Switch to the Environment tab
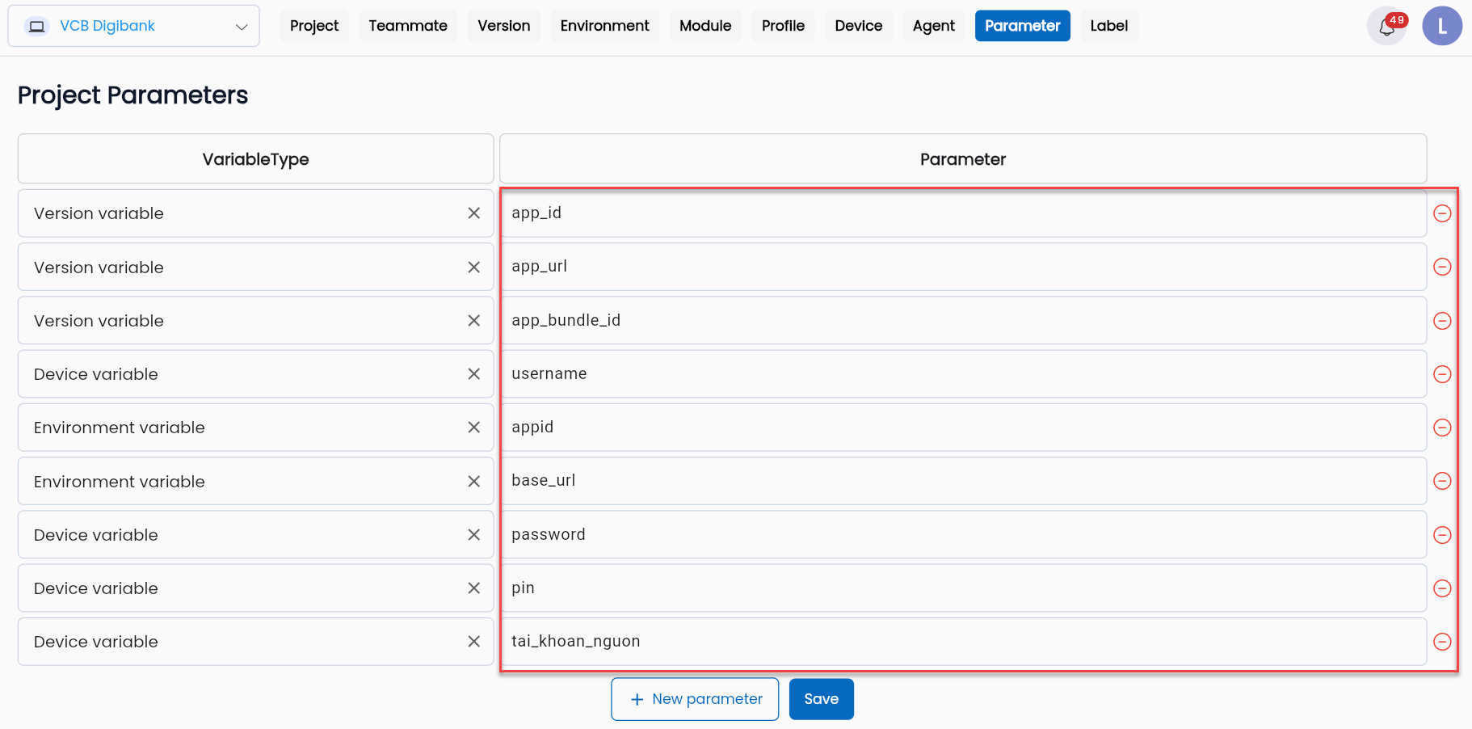 point(604,26)
